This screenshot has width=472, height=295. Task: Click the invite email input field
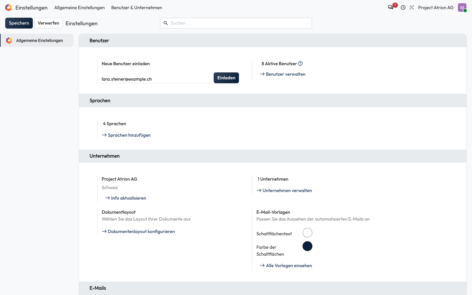[x=157, y=79]
